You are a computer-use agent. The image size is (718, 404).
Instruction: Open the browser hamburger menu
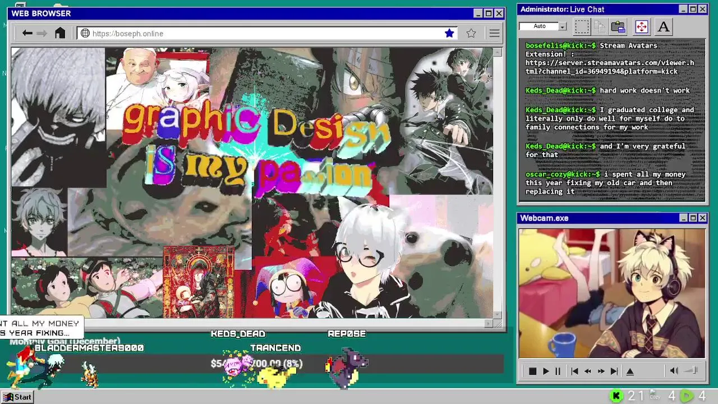494,34
